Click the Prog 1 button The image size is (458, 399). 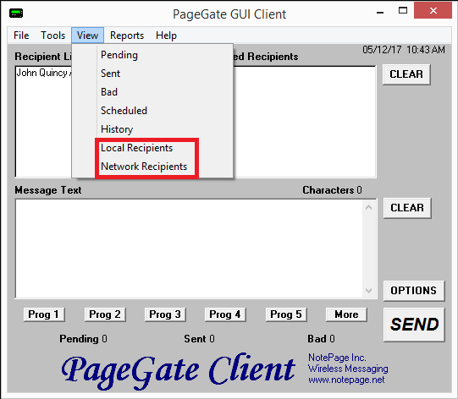click(44, 314)
